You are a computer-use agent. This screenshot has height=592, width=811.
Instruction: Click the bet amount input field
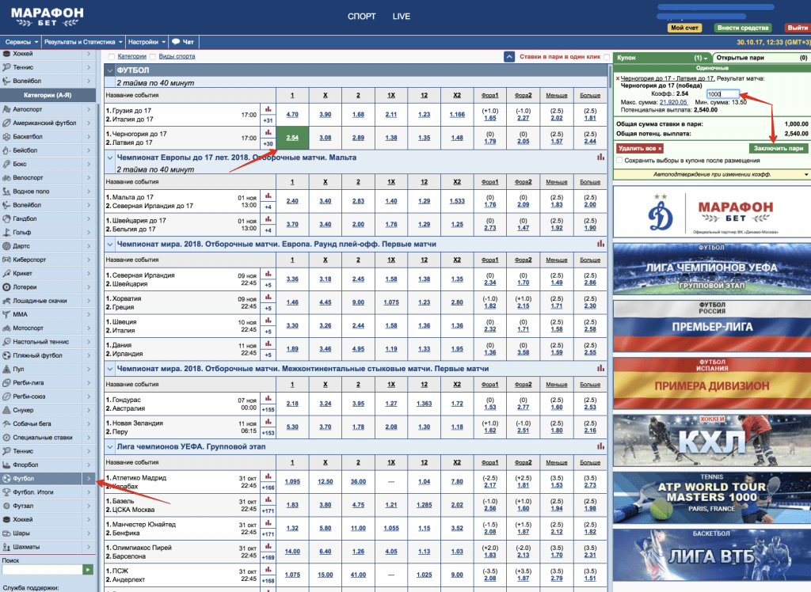click(723, 94)
